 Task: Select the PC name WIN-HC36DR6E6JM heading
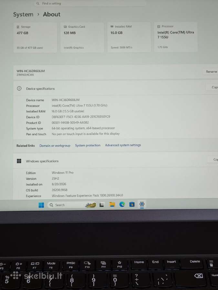(31, 71)
